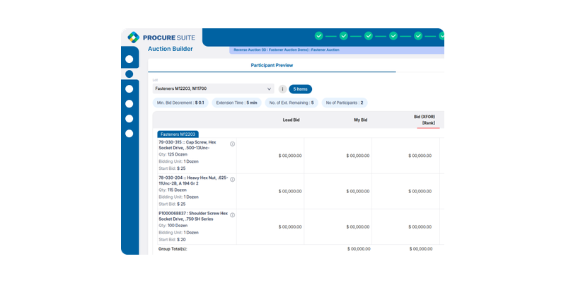Select the blue highlighted circle in the sidebar
The width and height of the screenshot is (566, 283).
(129, 74)
